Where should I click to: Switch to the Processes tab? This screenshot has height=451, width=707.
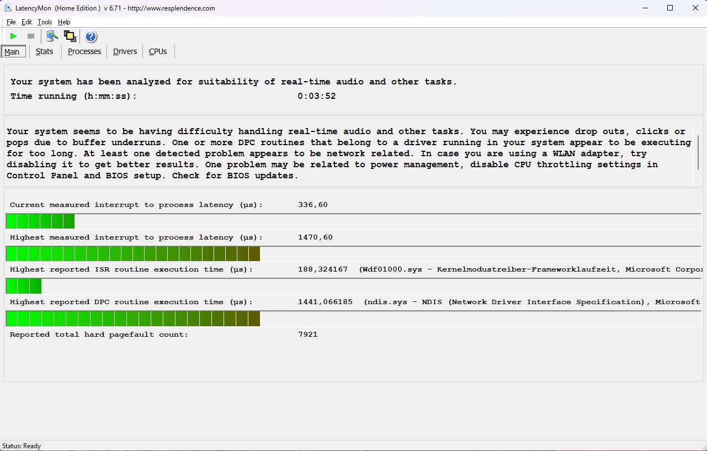point(84,51)
